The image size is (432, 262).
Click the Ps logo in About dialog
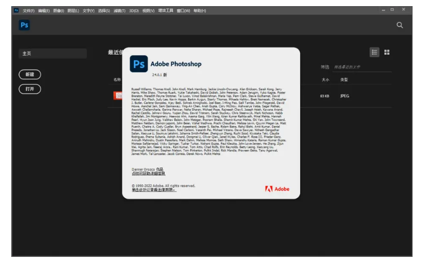[x=139, y=64]
